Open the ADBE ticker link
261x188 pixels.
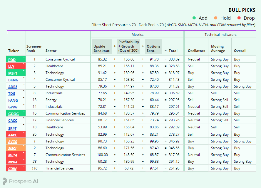pyautogui.click(x=13, y=87)
